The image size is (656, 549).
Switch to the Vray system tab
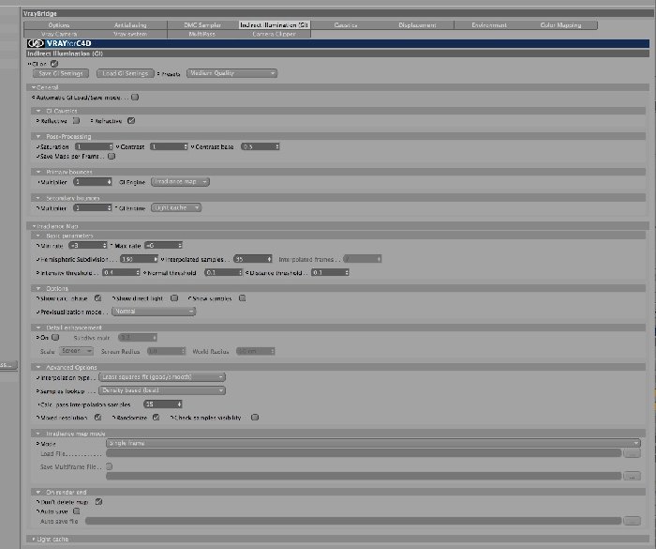tap(130, 34)
